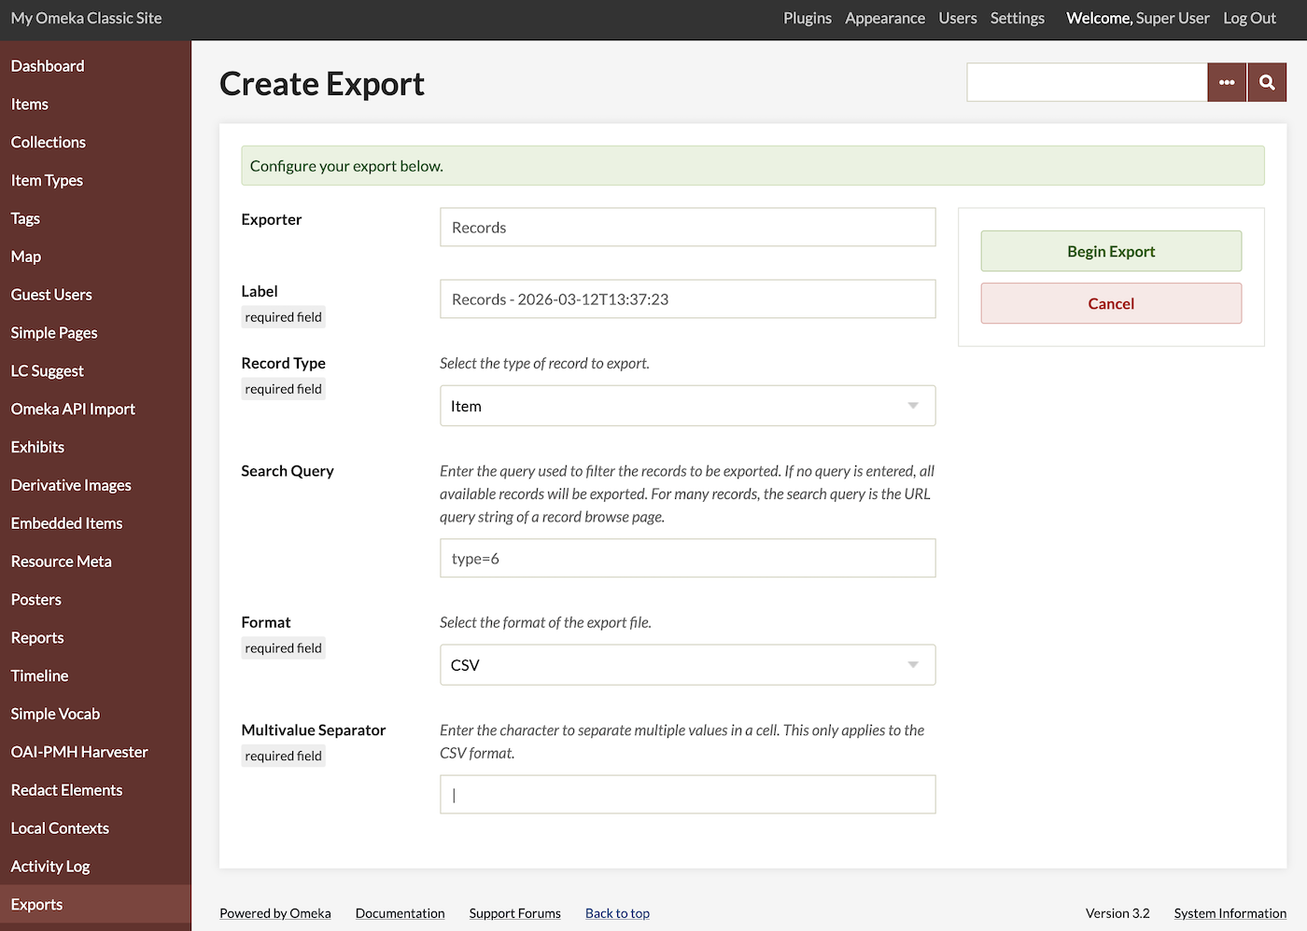The height and width of the screenshot is (931, 1307).
Task: Click the Multivalue Separator input field
Action: (687, 794)
